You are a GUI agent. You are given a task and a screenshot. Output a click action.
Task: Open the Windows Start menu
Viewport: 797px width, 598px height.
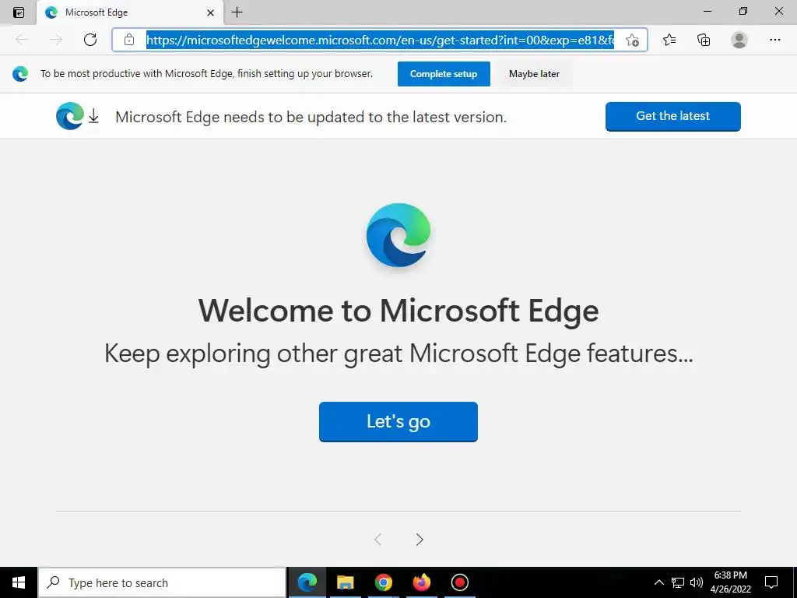[x=19, y=582]
